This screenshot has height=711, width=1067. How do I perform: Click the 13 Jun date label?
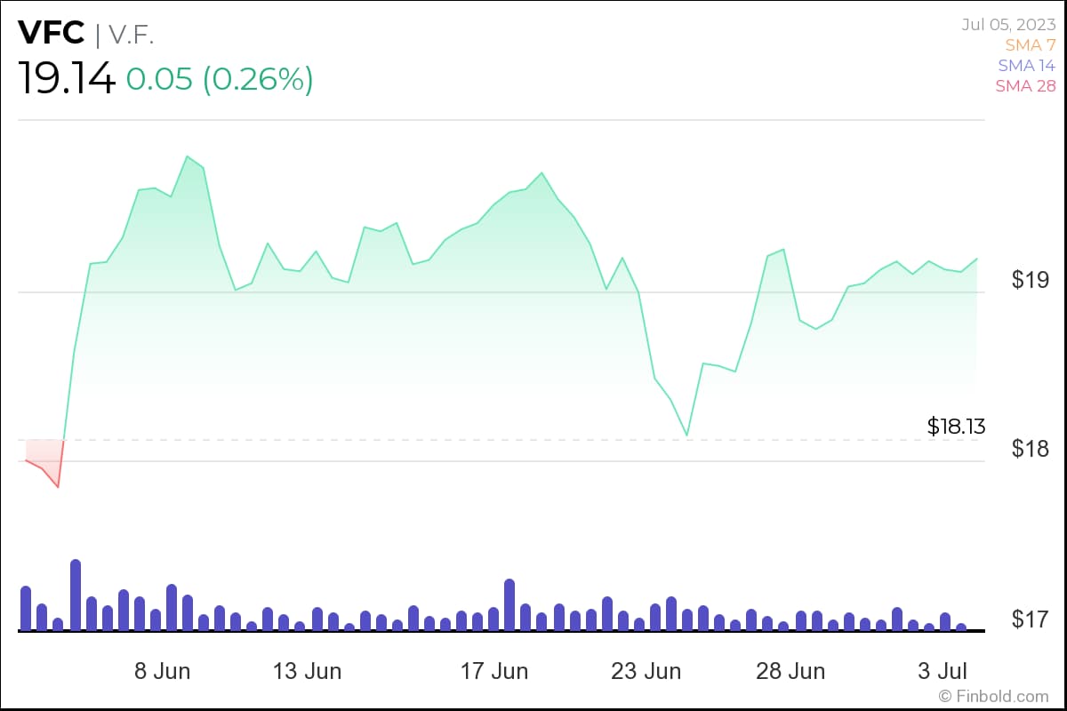click(x=307, y=671)
